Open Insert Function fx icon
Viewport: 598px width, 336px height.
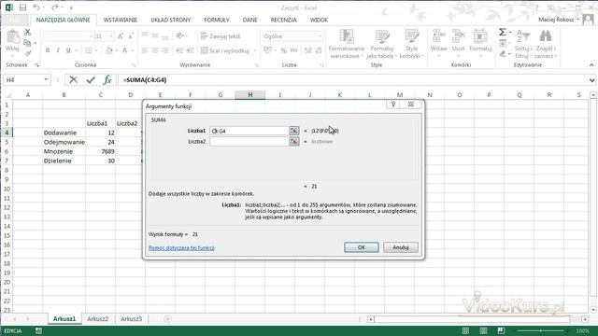point(107,80)
